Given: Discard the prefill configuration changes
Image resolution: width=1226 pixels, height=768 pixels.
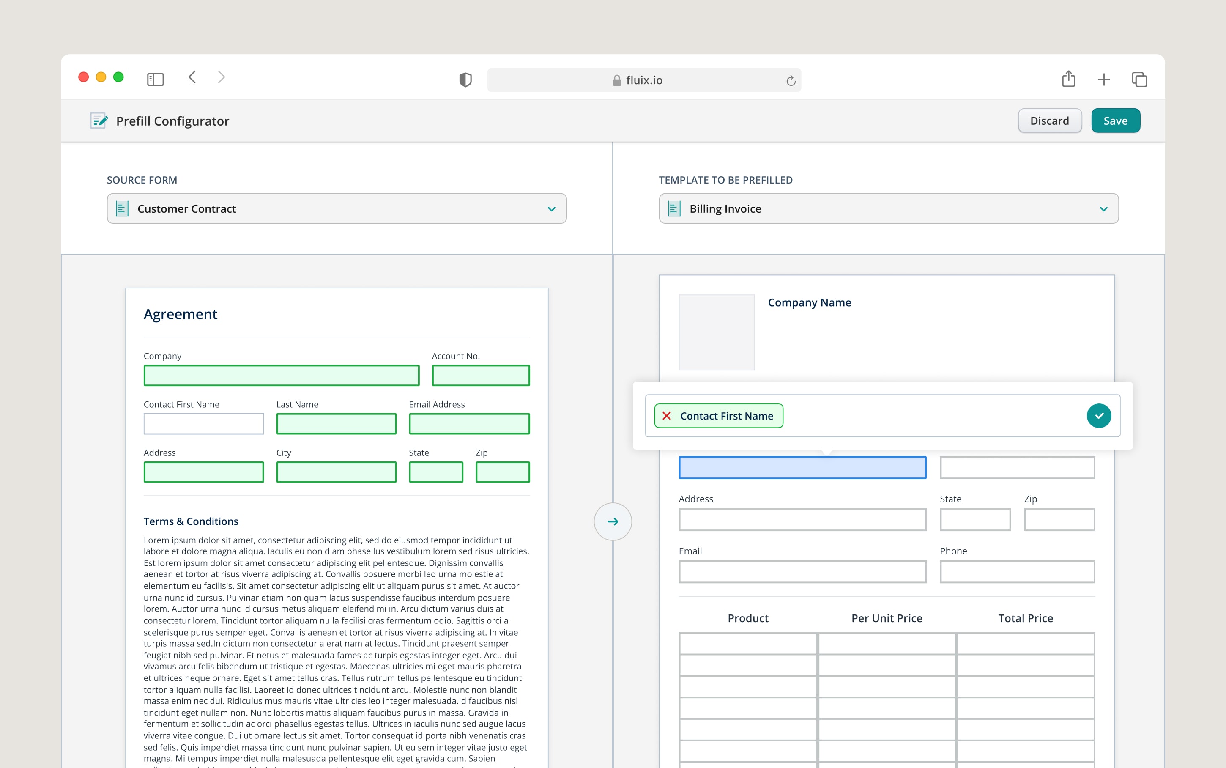Looking at the screenshot, I should (1049, 121).
